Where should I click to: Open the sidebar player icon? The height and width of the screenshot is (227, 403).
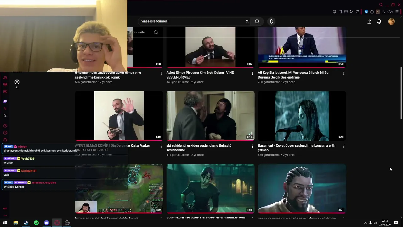click(5, 126)
